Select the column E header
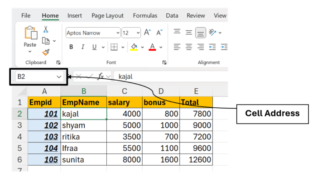317x177 pixels. pyautogui.click(x=196, y=91)
